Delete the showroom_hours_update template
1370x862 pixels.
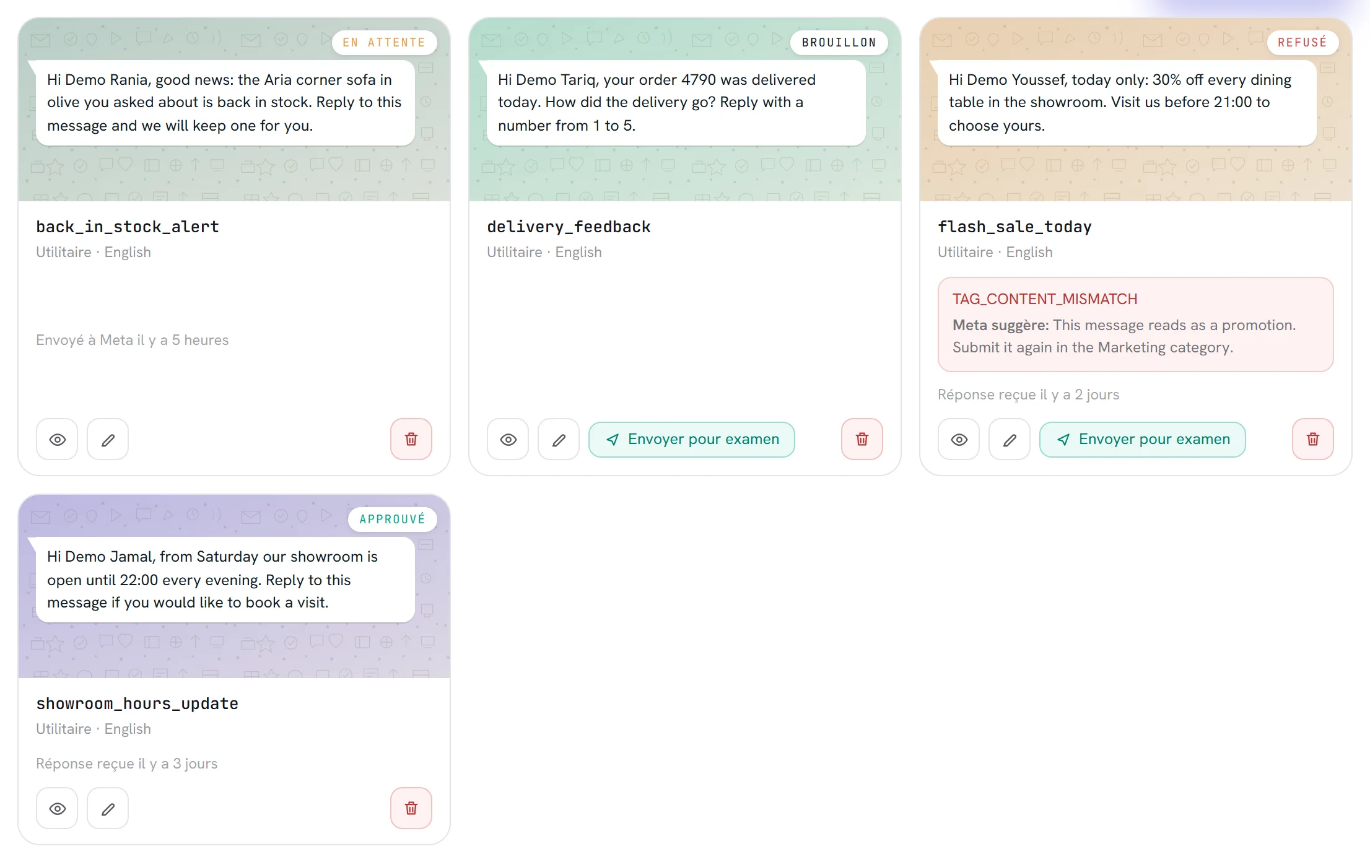[411, 808]
